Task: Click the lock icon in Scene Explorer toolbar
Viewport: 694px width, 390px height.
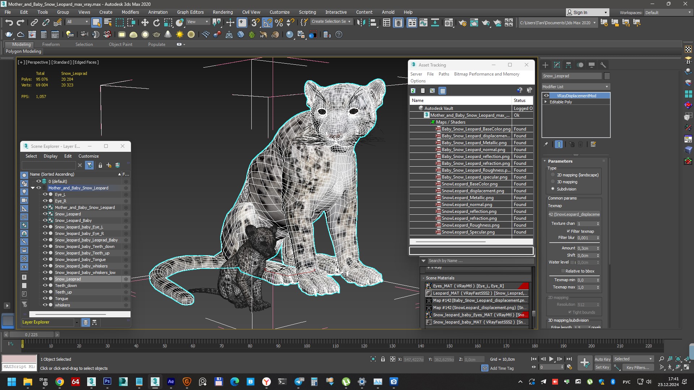Action: (x=100, y=165)
